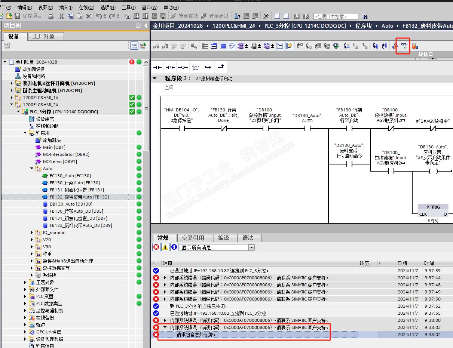This screenshot has width=453, height=348.
Task: Collapse 程序段 3 network header
Action: click(154, 78)
